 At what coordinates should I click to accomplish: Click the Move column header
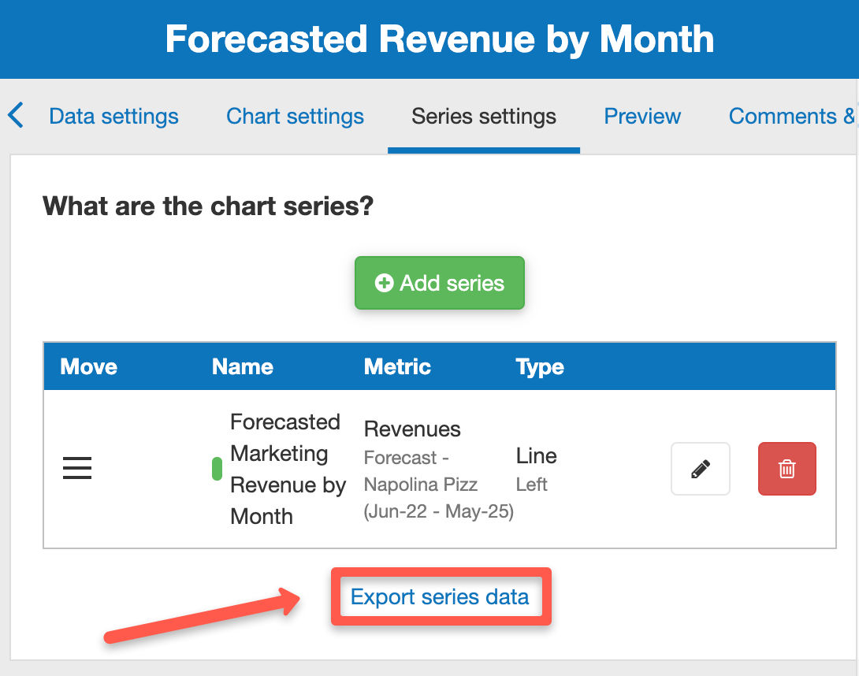click(87, 366)
